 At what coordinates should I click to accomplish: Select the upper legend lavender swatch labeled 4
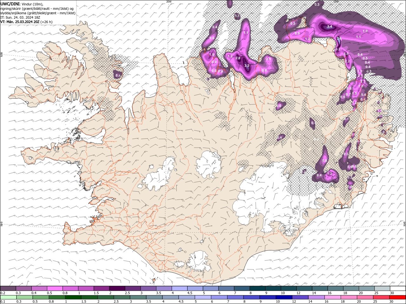click(180, 288)
